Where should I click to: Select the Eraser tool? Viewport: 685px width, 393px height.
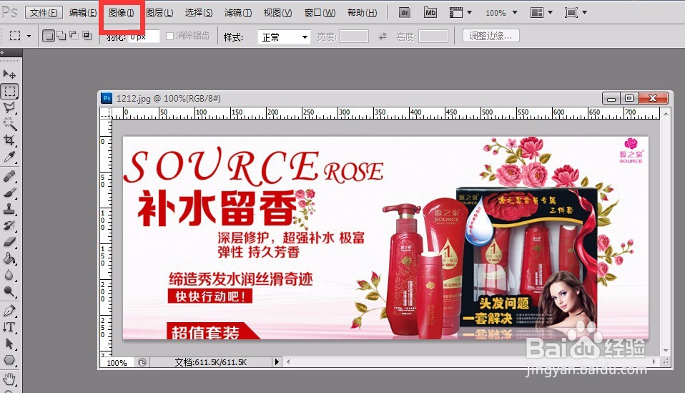[9, 242]
